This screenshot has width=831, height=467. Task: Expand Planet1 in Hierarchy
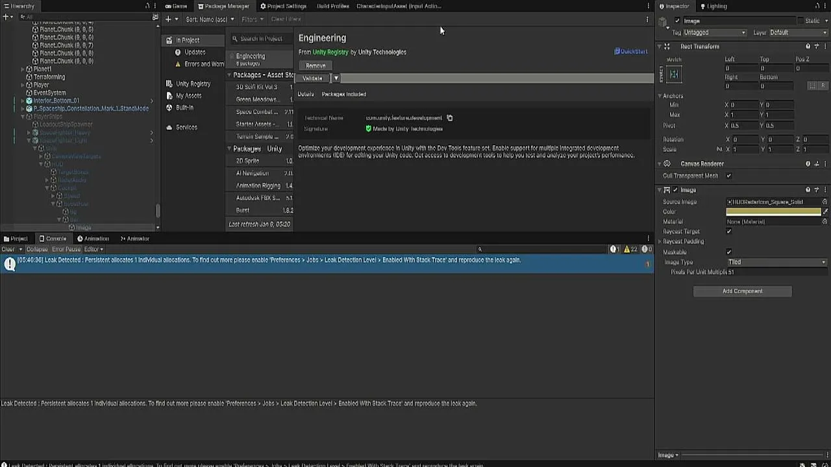click(23, 69)
